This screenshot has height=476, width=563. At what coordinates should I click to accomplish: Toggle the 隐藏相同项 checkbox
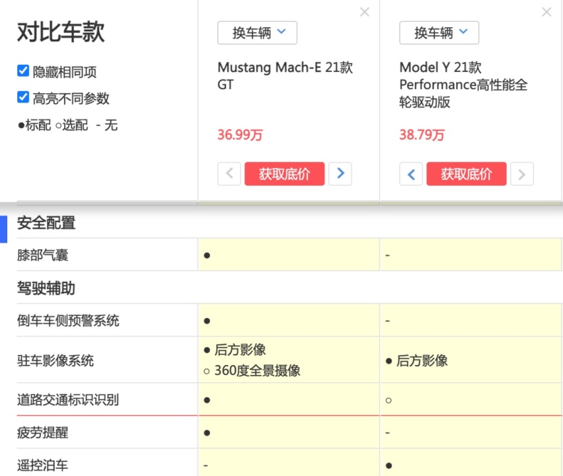pos(23,71)
